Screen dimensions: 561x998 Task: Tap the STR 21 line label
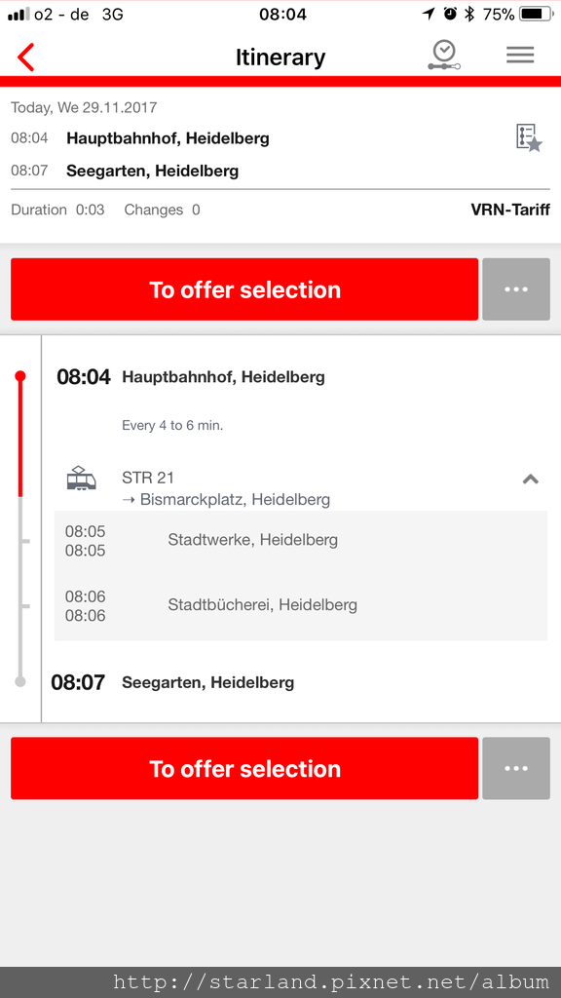tap(148, 478)
